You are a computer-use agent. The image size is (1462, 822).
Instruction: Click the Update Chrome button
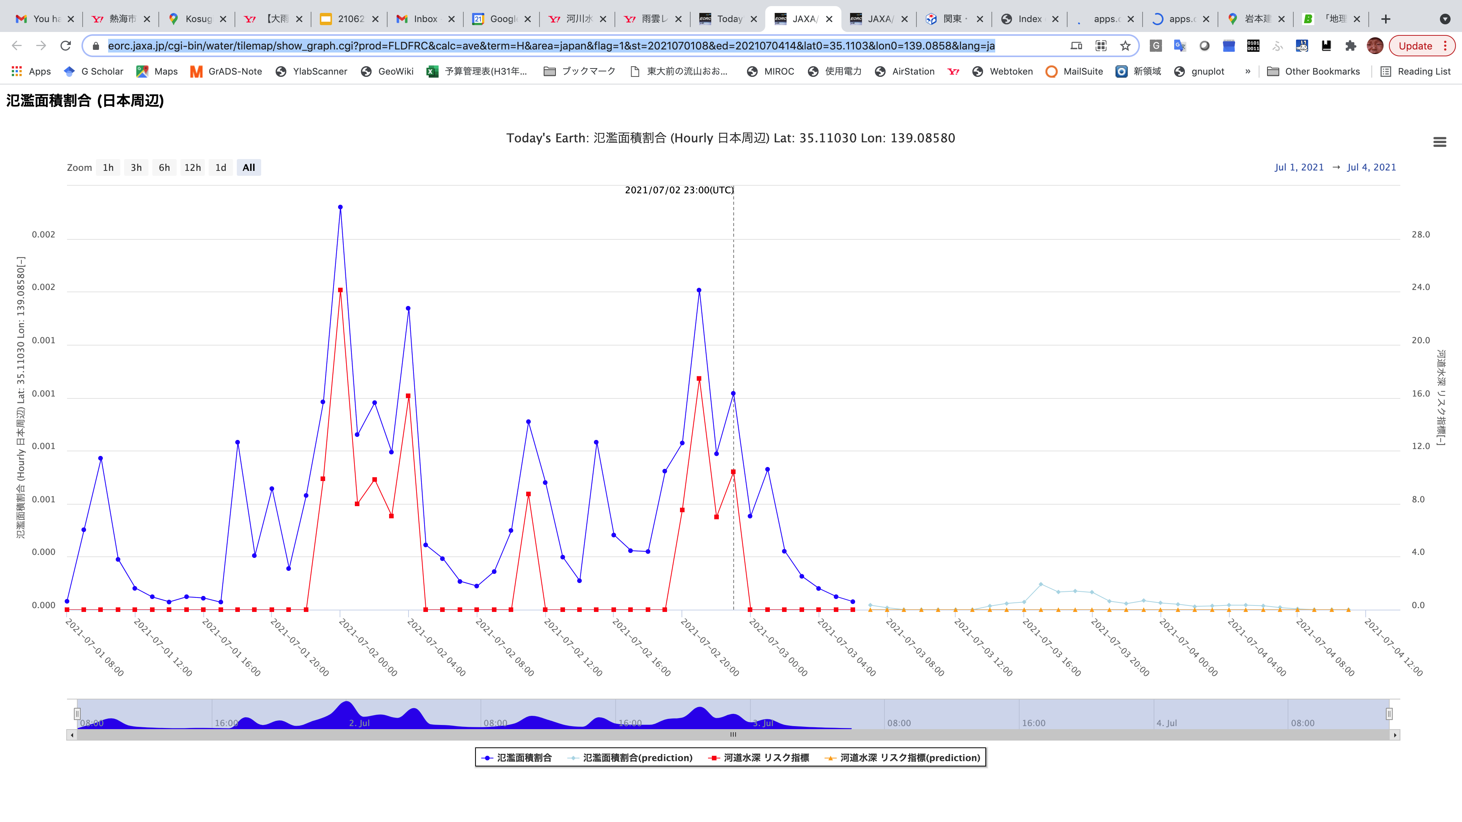coord(1415,46)
